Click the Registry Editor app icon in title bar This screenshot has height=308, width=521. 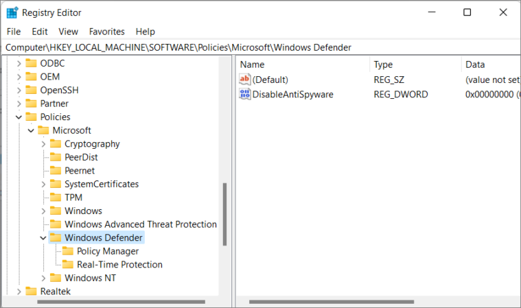tap(12, 12)
